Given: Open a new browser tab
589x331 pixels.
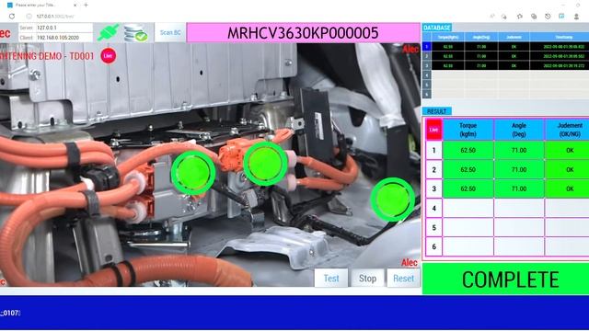Looking at the screenshot, I should pyautogui.click(x=86, y=6).
